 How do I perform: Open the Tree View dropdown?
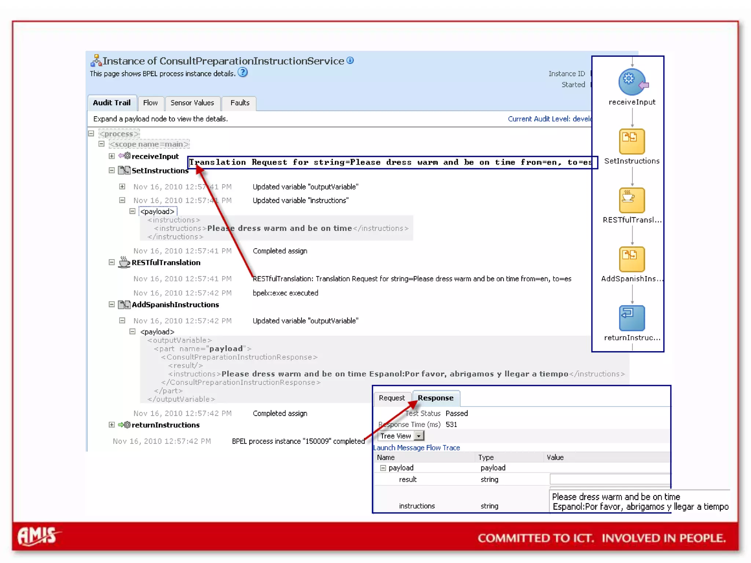coord(418,436)
